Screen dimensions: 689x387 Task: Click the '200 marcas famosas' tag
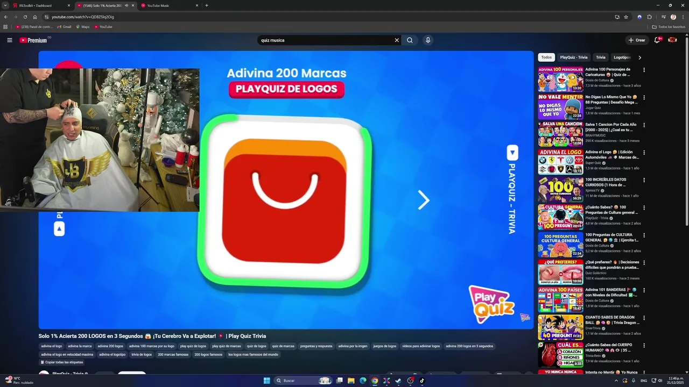pyautogui.click(x=173, y=355)
